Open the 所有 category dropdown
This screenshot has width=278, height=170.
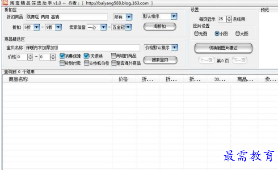point(129,17)
